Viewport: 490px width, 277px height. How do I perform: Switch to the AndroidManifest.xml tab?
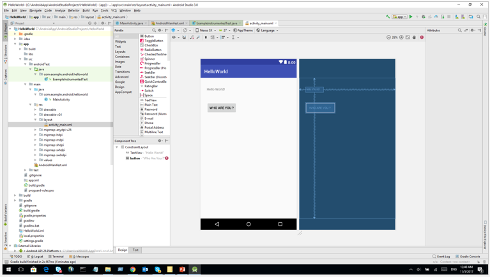(169, 23)
